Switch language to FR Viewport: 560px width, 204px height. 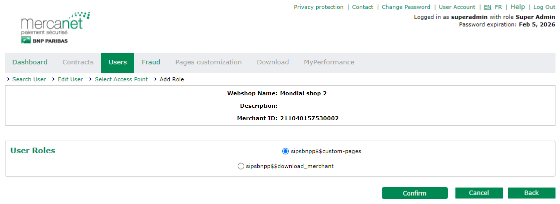tap(498, 7)
